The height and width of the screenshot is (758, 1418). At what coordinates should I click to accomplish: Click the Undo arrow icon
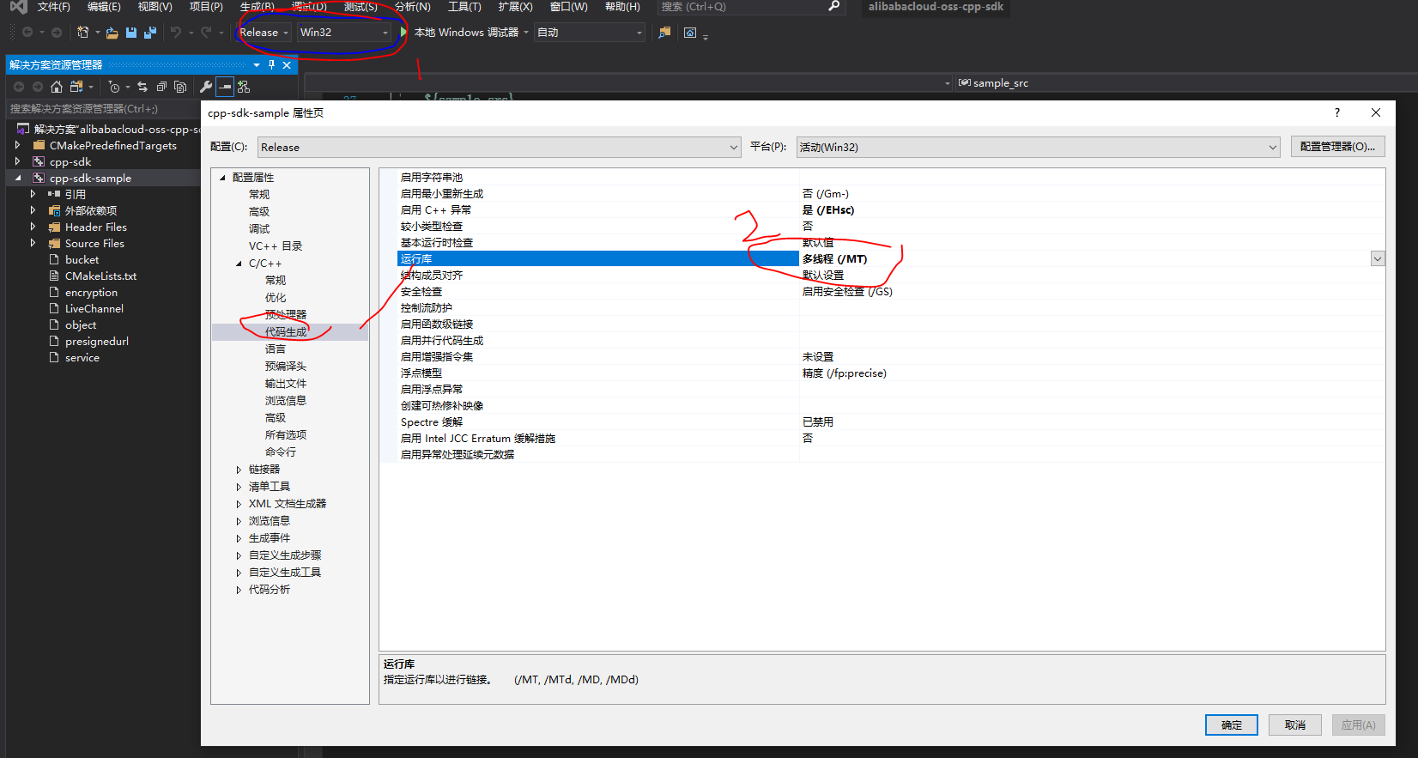click(x=176, y=33)
